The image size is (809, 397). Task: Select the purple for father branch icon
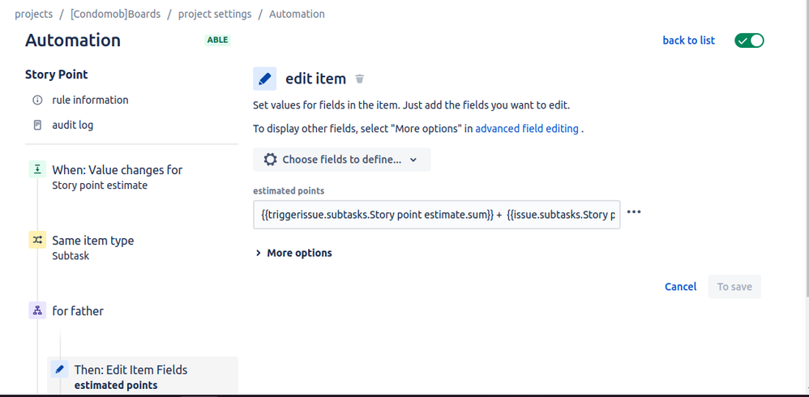(37, 311)
